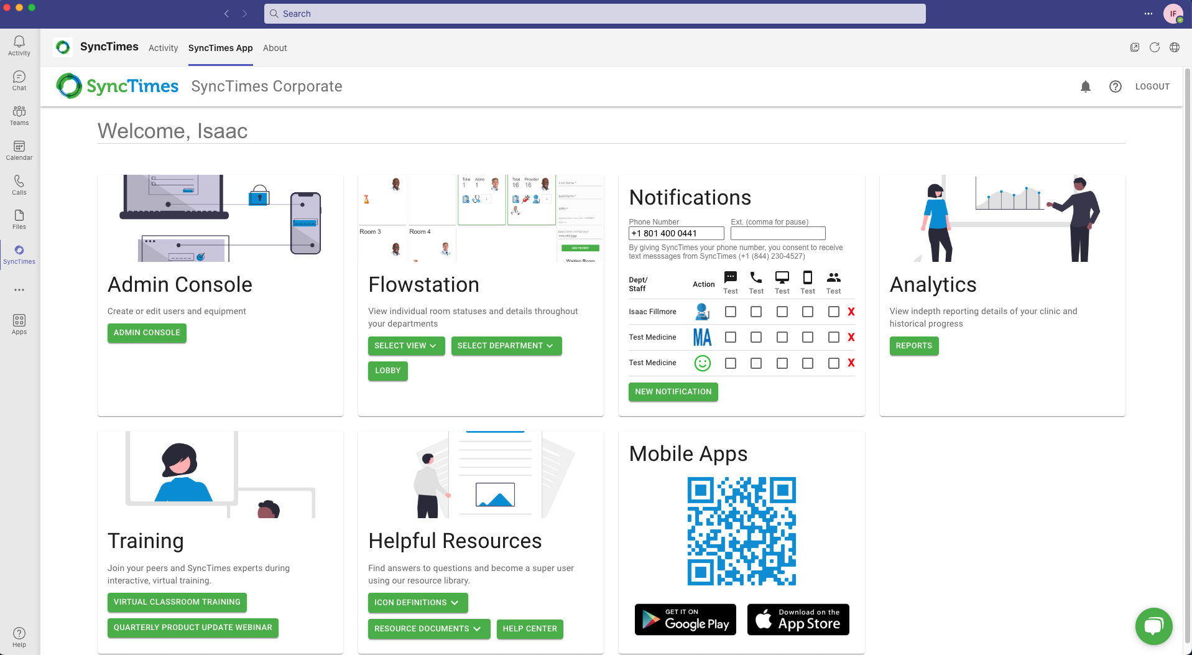Click SyncTimes logo in page header
Screen dimensions: 1192x655
pos(118,86)
